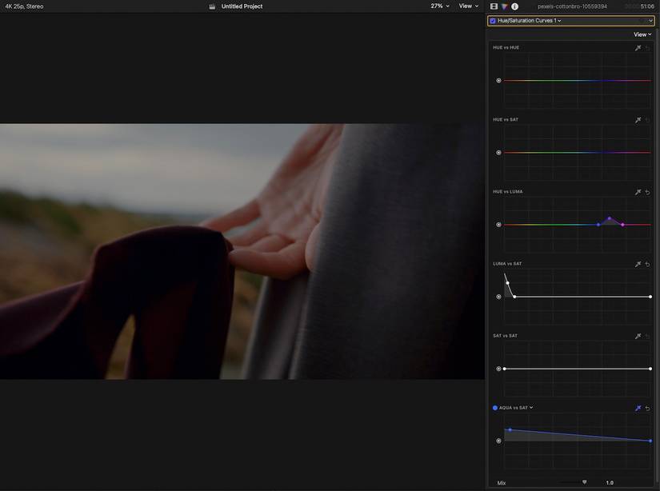The width and height of the screenshot is (660, 491).
Task: Click the filmstrip icon left of the clip name
Action: [492, 6]
